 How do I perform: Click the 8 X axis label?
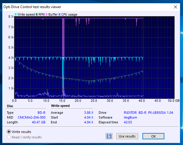[11, 17]
